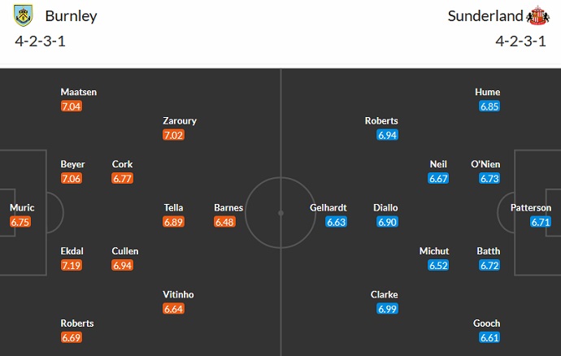Click Maatsen's 7.04 rating badge
Image resolution: width=561 pixels, height=356 pixels.
click(x=72, y=106)
